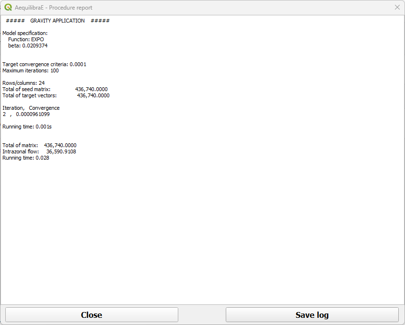The image size is (405, 325).
Task: Click the Running time: 0.001s line
Action: click(27, 127)
